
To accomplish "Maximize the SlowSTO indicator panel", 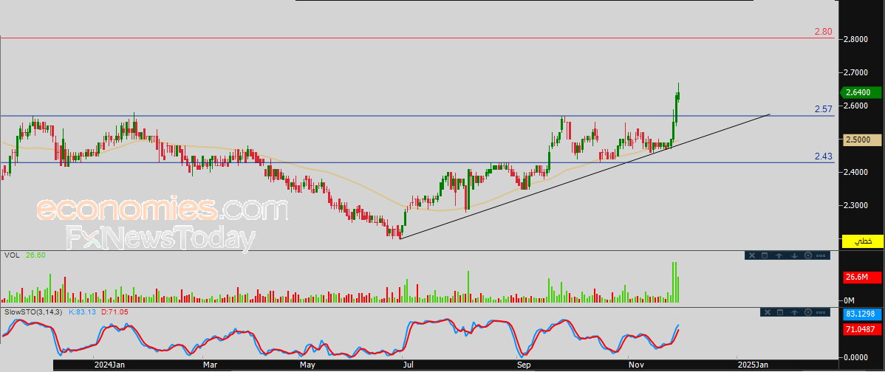I will pyautogui.click(x=780, y=312).
